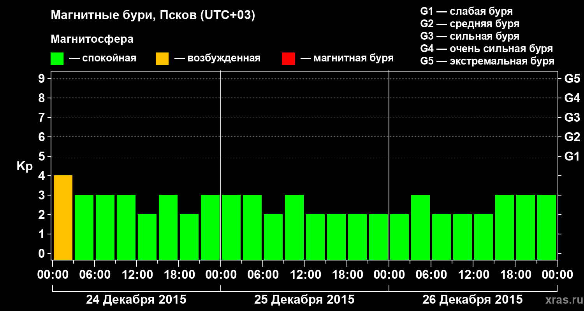Click the 06:00 tick label for 26 December
The image size is (584, 311).
(431, 275)
